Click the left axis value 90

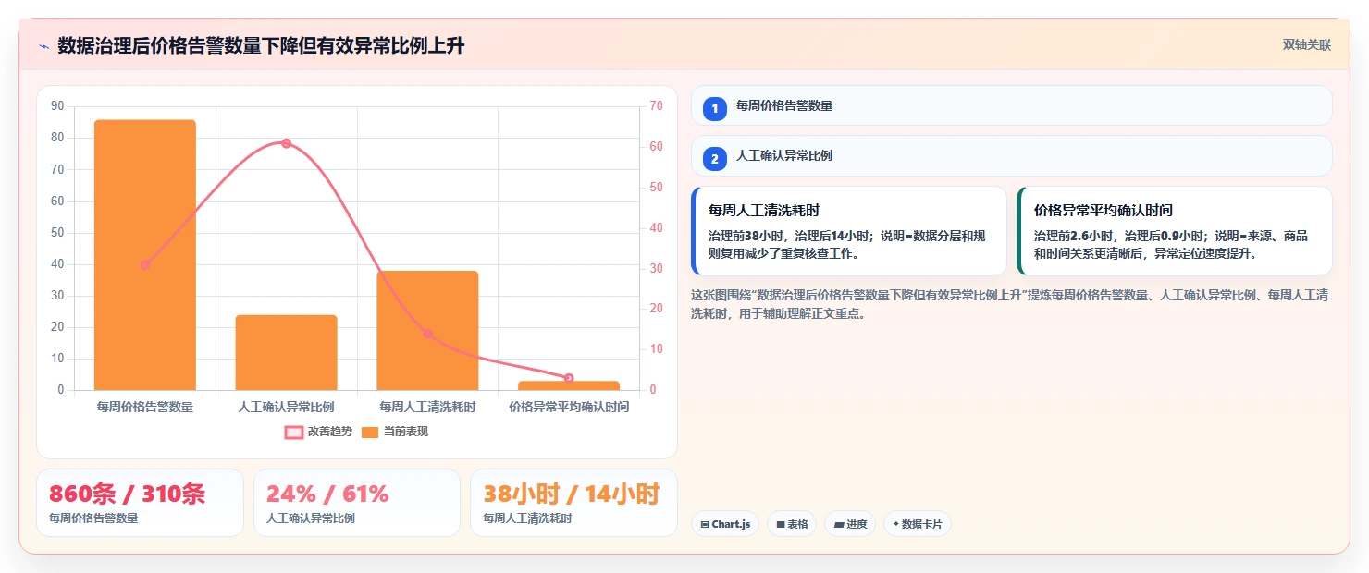click(x=57, y=106)
